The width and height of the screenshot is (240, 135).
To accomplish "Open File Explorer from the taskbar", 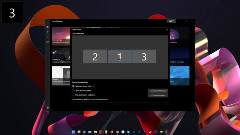I will (95, 132).
